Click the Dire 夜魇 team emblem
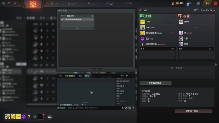Image resolution: width=219 pixels, height=123 pixels. click(180, 16)
